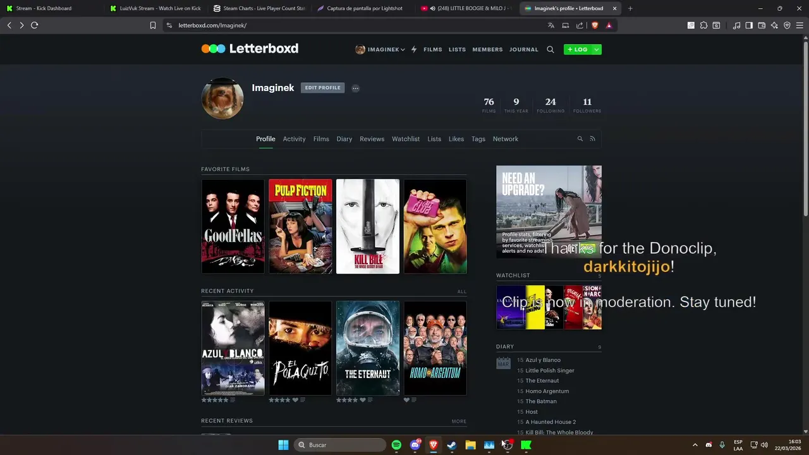Screen dimensions: 809x455
Task: Open the Reviews tab
Action: coord(372,139)
